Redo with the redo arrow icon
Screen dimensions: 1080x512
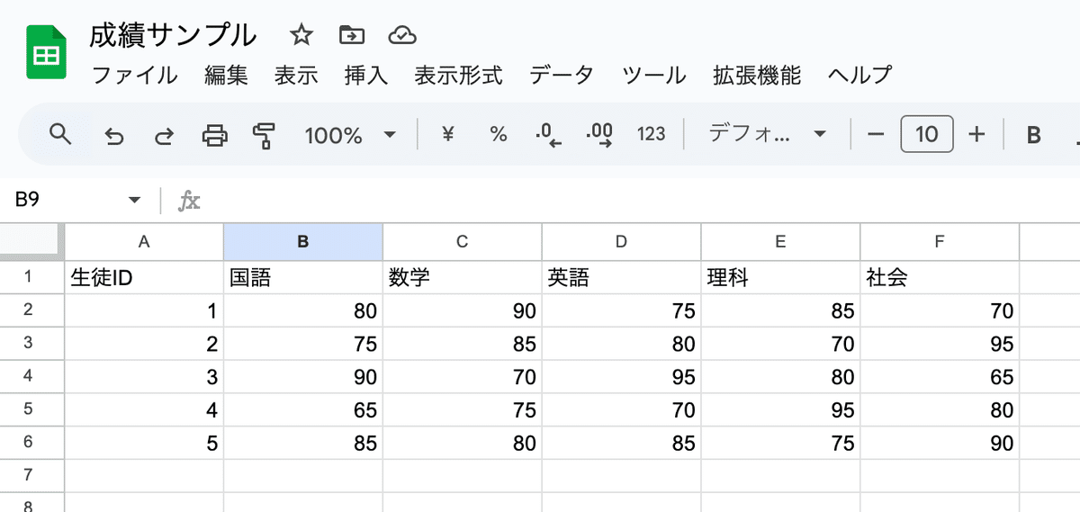click(x=164, y=136)
